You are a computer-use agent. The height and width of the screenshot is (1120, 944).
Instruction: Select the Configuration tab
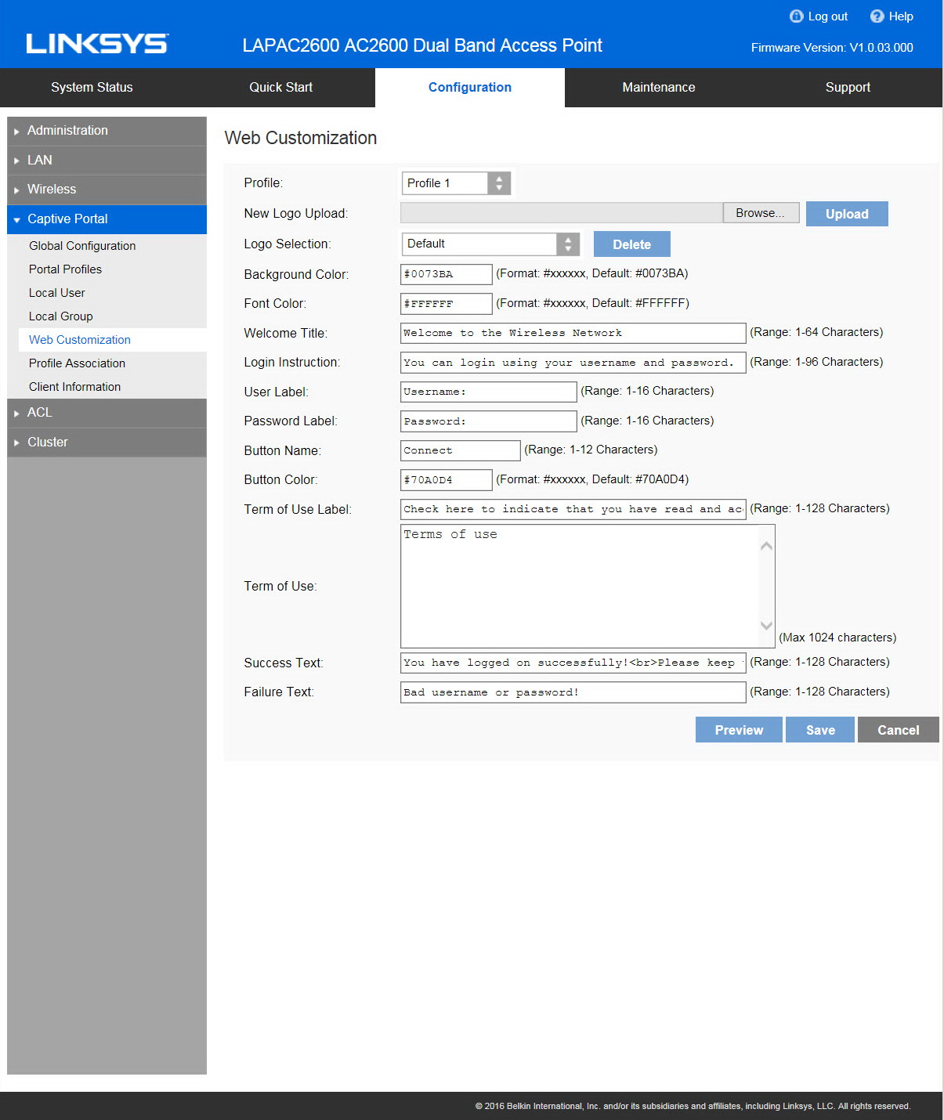pyautogui.click(x=470, y=87)
